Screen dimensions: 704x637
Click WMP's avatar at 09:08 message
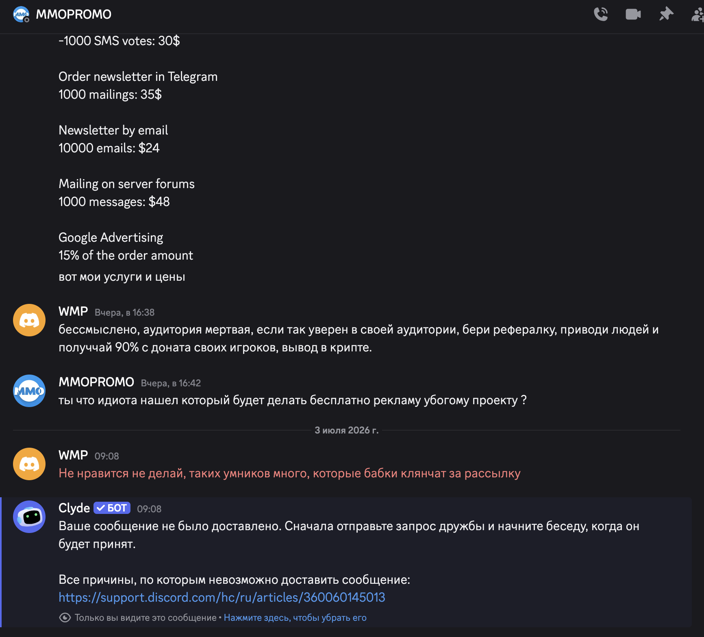[29, 464]
